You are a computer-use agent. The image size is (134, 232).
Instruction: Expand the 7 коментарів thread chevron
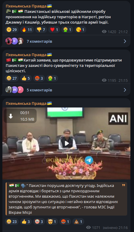coord(125,41)
